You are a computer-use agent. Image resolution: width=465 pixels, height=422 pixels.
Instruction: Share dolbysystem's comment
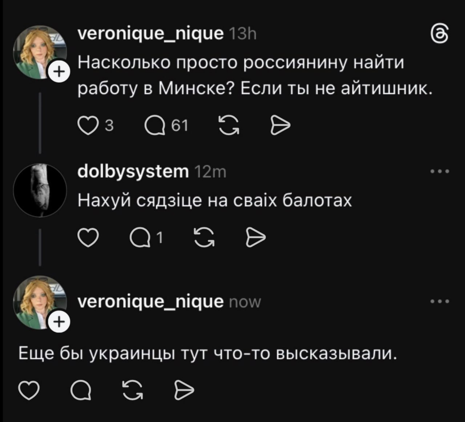[256, 238]
